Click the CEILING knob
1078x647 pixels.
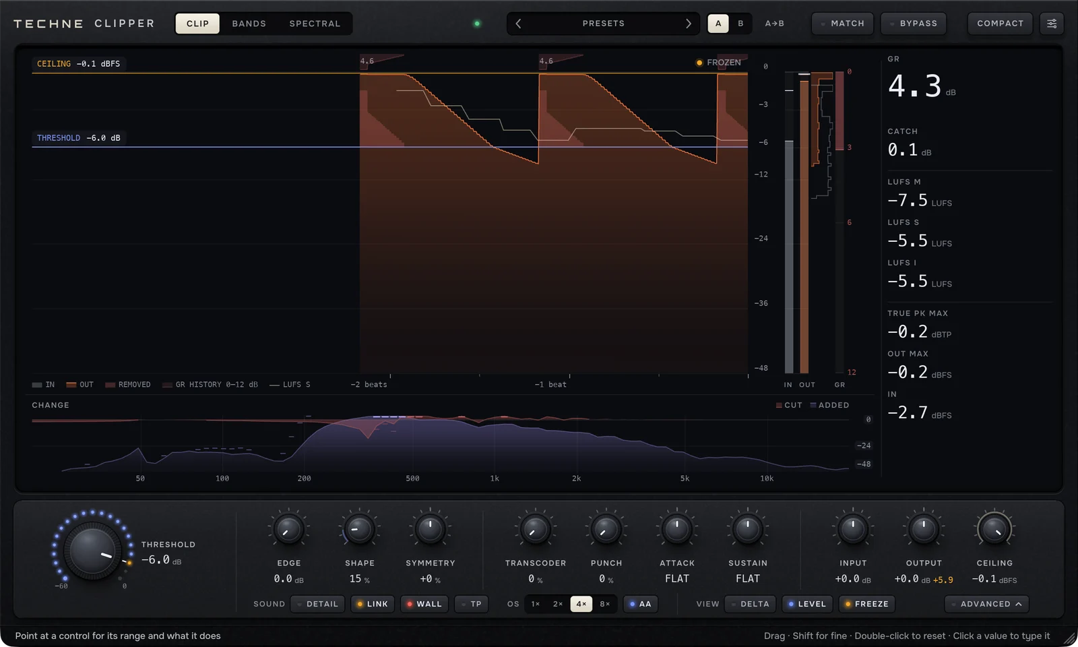(994, 530)
